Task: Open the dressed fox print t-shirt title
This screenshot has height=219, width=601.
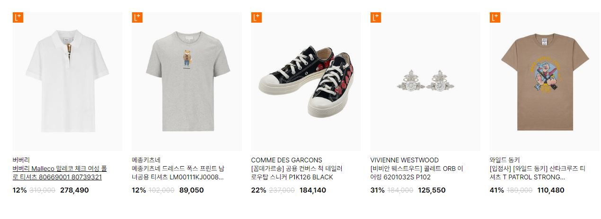Action: click(x=179, y=173)
